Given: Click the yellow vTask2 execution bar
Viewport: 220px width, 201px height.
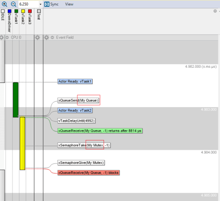Looking at the screenshot, I should pyautogui.click(x=22, y=143).
